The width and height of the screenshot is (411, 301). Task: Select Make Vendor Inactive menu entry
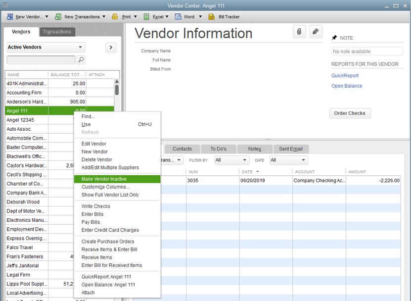[104, 179]
